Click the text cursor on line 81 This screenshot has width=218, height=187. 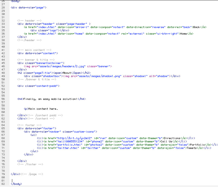(12, 181)
